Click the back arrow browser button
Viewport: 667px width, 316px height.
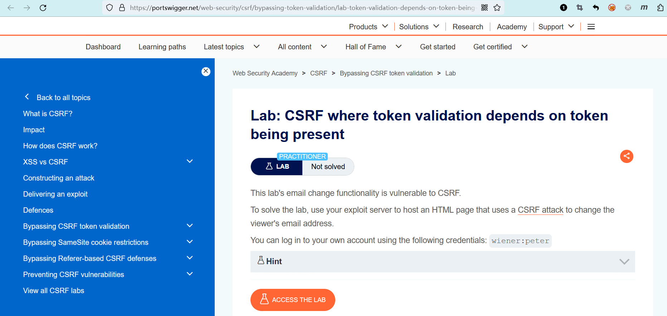tap(11, 8)
